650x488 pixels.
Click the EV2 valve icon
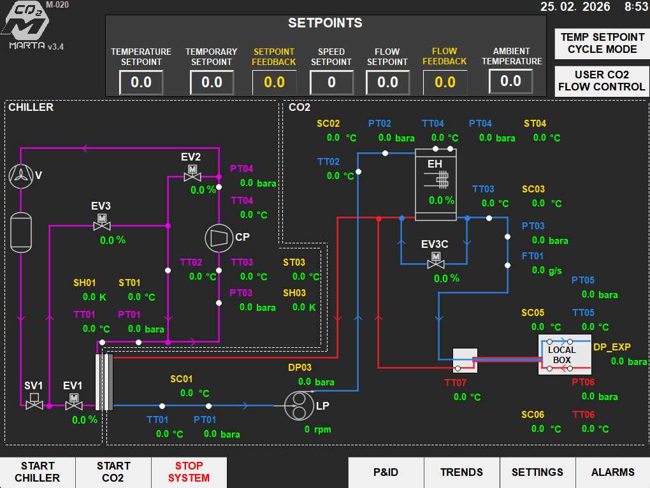191,173
